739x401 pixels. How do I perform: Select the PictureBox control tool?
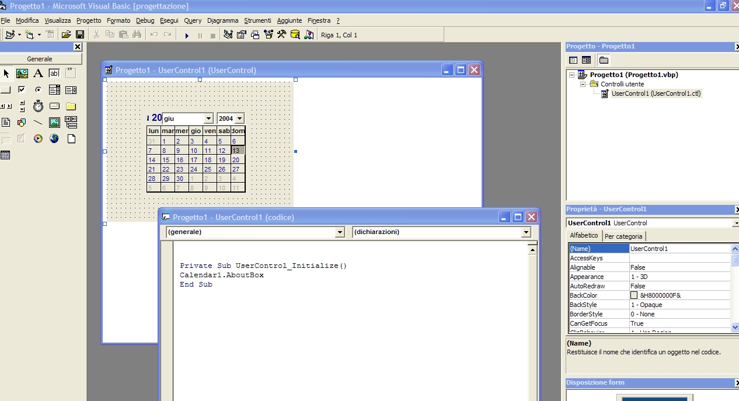pyautogui.click(x=22, y=74)
